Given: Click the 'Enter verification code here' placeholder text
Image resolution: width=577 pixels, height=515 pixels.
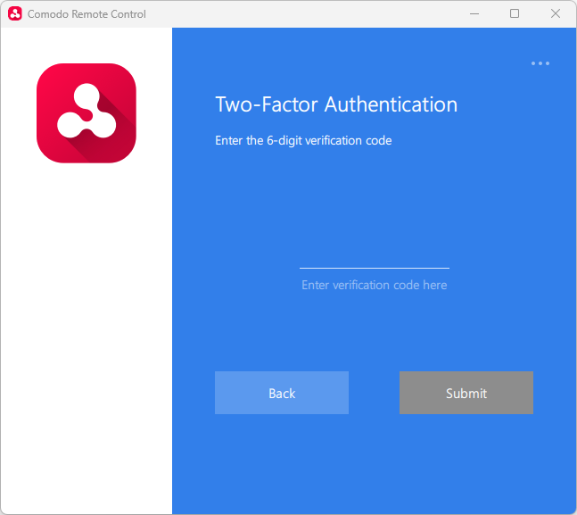Looking at the screenshot, I should pos(374,285).
